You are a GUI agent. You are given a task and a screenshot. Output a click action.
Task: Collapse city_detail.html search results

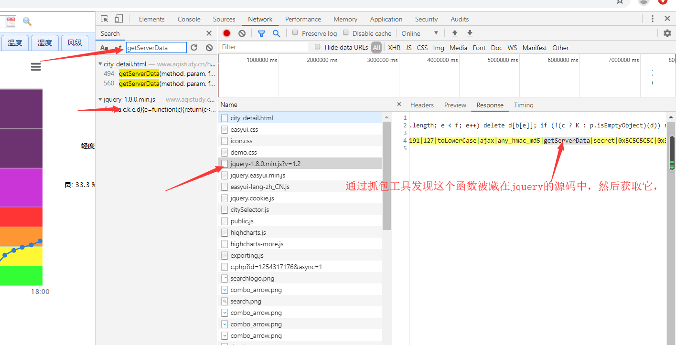[100, 64]
